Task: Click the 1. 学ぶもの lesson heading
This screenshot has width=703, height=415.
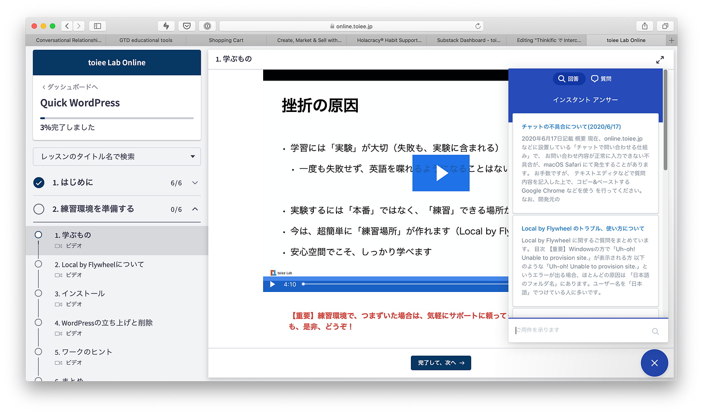Action: (234, 59)
